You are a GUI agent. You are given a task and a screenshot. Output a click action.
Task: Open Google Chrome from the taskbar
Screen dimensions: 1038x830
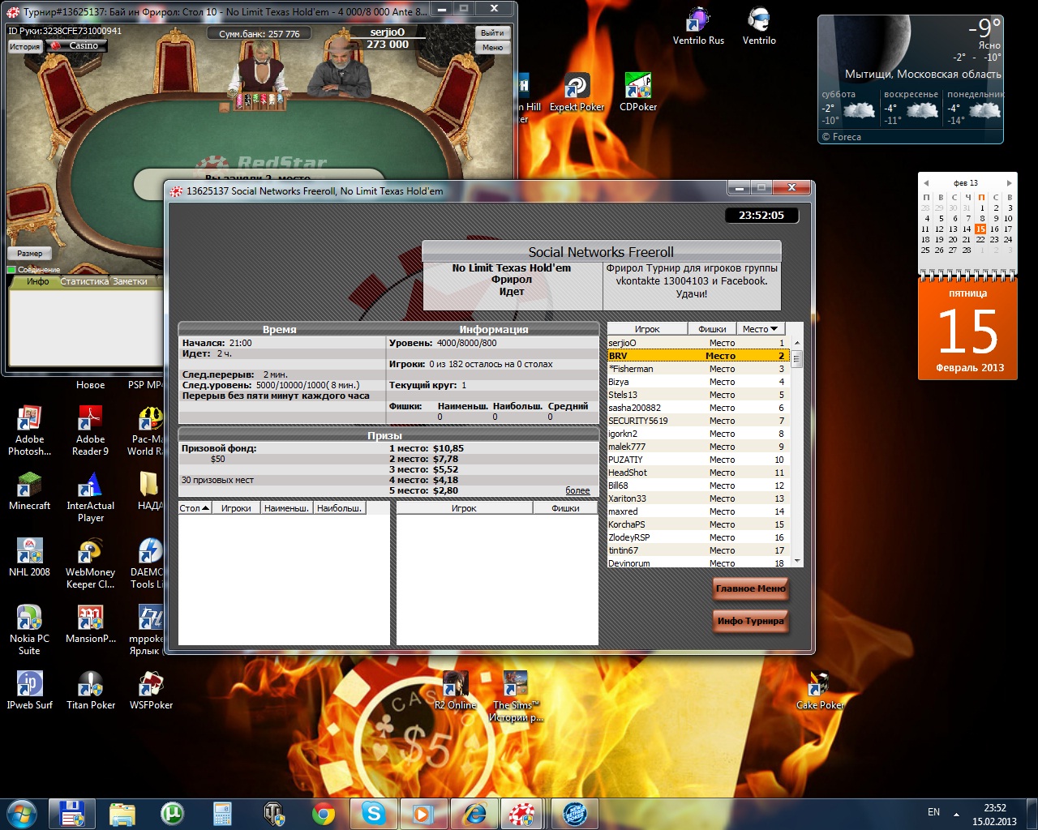(x=324, y=813)
